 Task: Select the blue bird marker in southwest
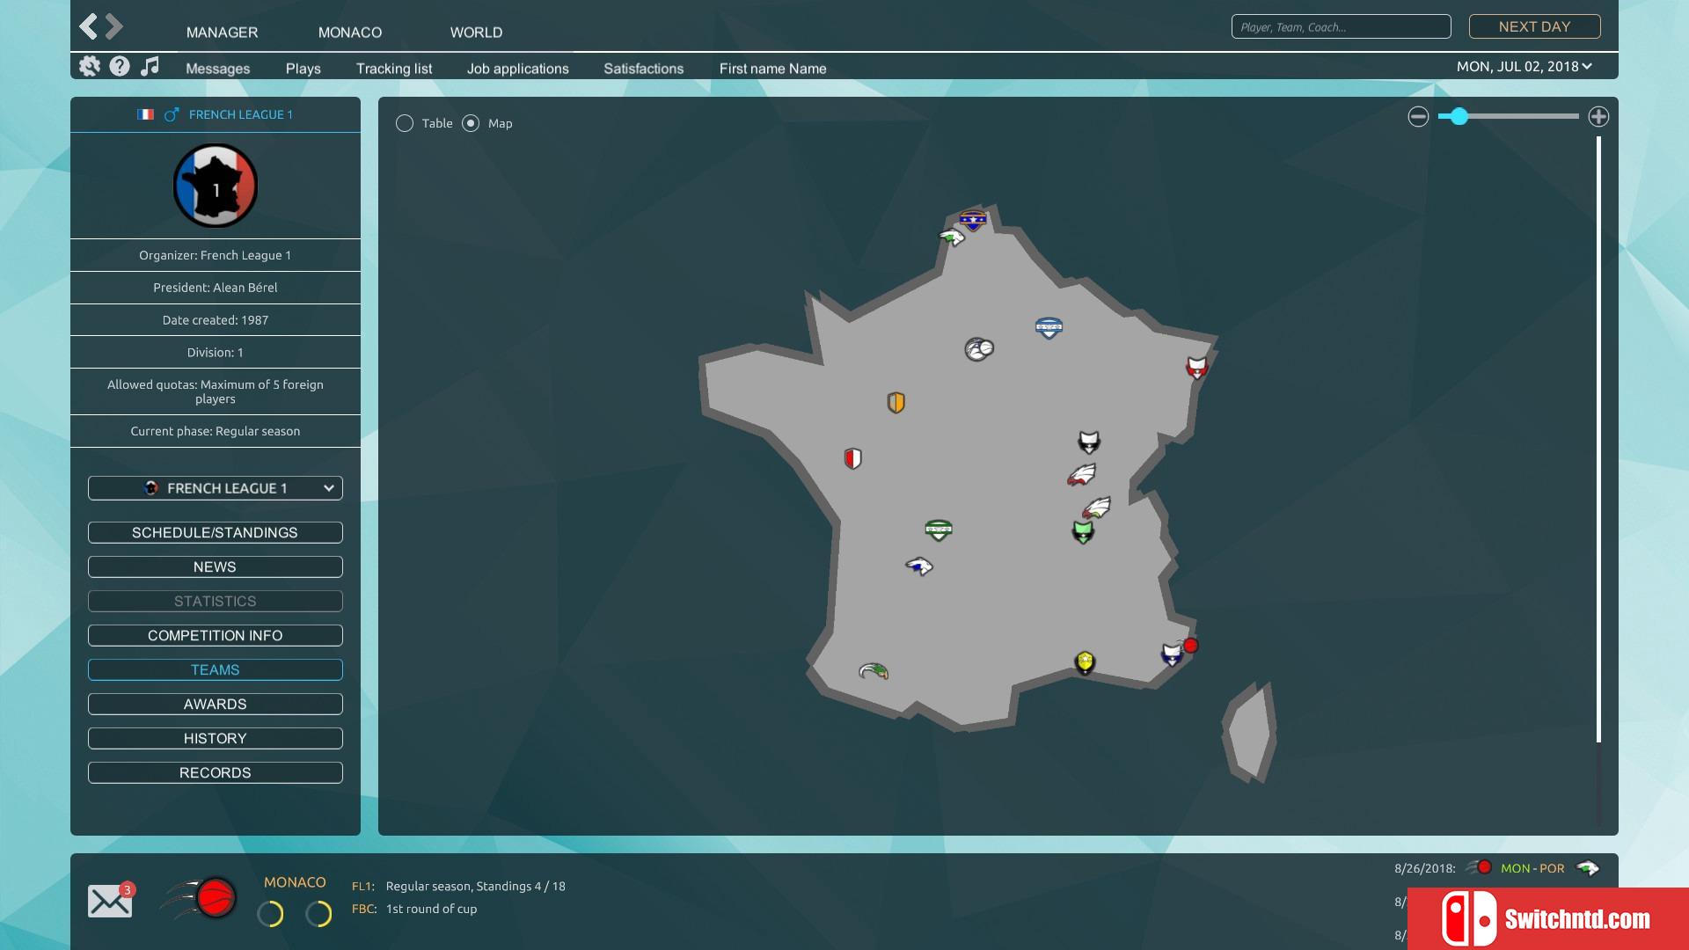click(x=919, y=566)
